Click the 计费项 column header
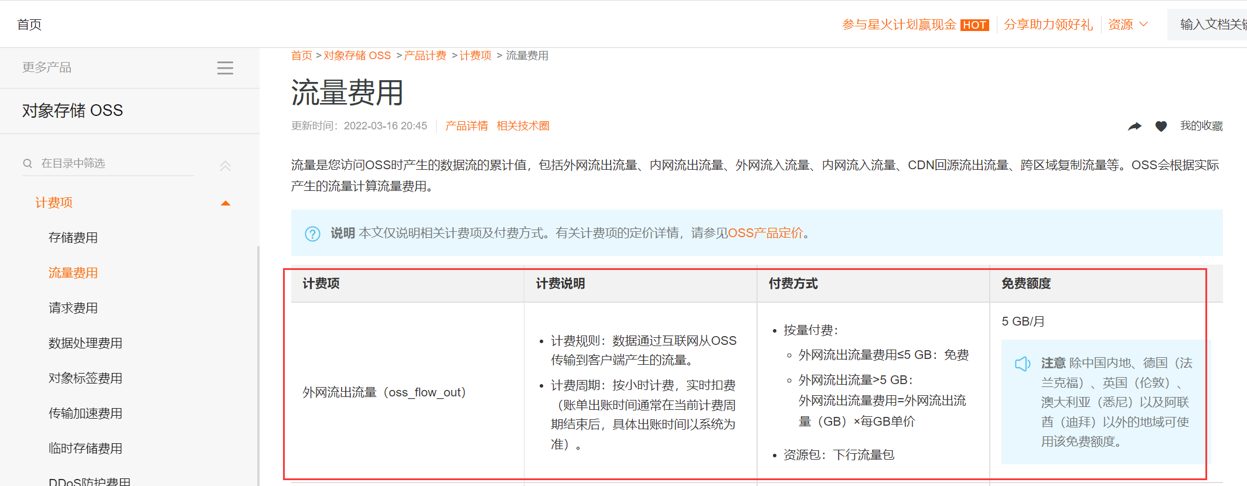Image resolution: width=1247 pixels, height=486 pixels. pyautogui.click(x=321, y=284)
